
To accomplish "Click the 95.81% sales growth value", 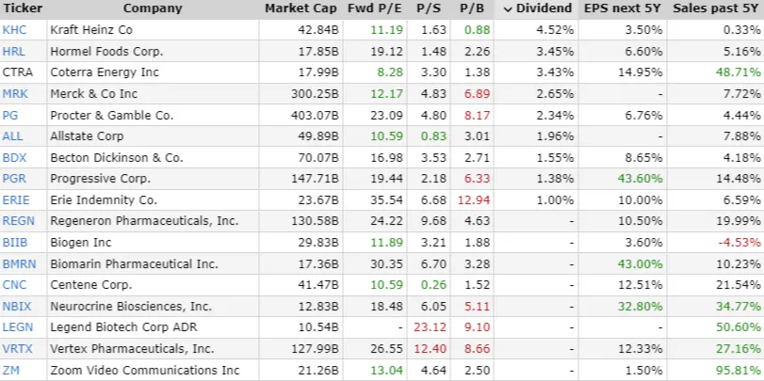I will (x=738, y=371).
